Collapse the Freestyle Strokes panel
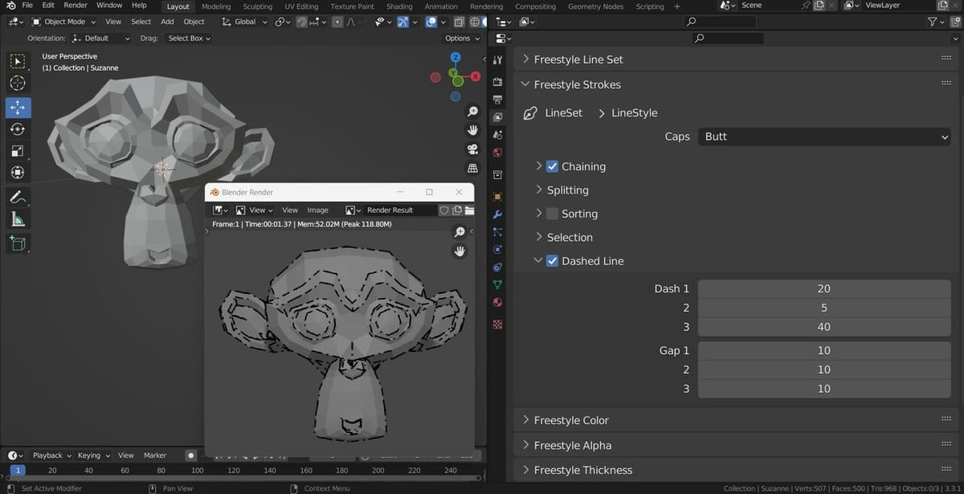Screen dimensions: 964x494 pyautogui.click(x=577, y=84)
